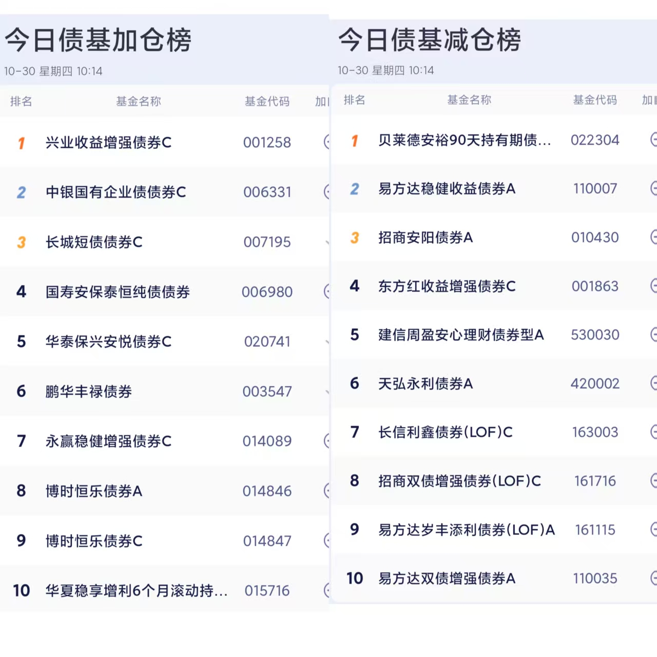Open fund 中银国有企业债债券C
Screen dimensions: 657x657
pos(116,192)
